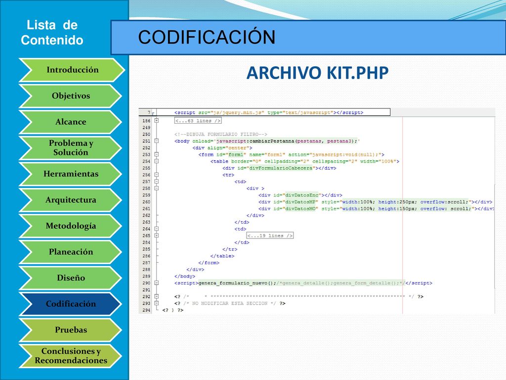Click the divDatosMP code line
Screen dimensions: 506x380
tap(376, 202)
